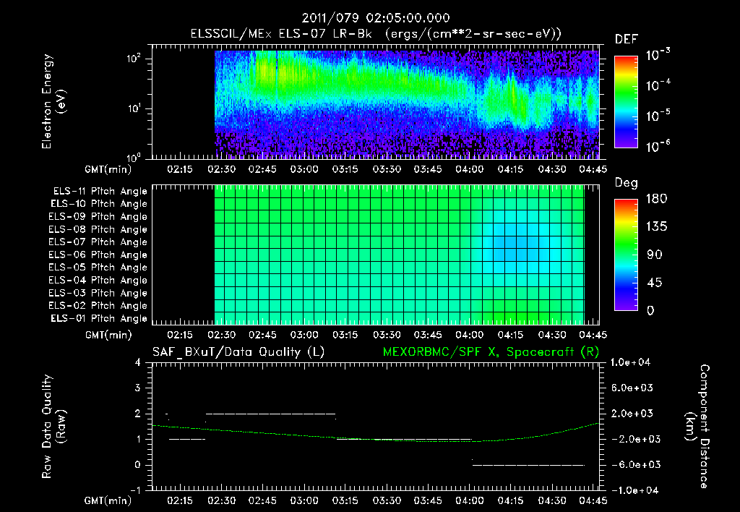740x512 pixels.
Task: Click the Raw Data Quality (Raw) axis label
Action: point(53,427)
